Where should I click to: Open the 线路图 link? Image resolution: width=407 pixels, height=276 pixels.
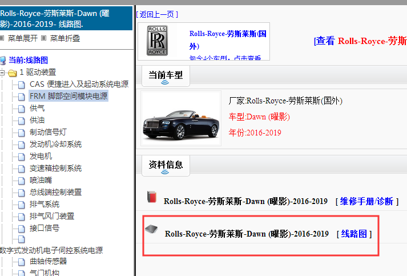pyautogui.click(x=354, y=234)
